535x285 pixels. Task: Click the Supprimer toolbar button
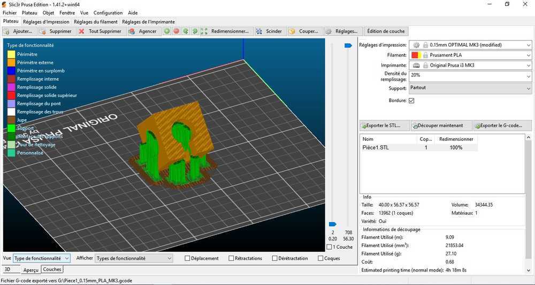[57, 31]
